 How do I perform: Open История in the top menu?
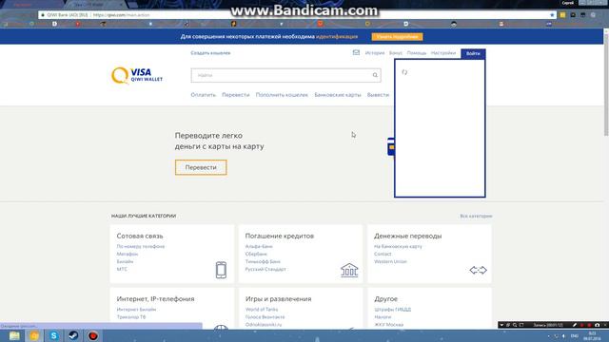(375, 53)
